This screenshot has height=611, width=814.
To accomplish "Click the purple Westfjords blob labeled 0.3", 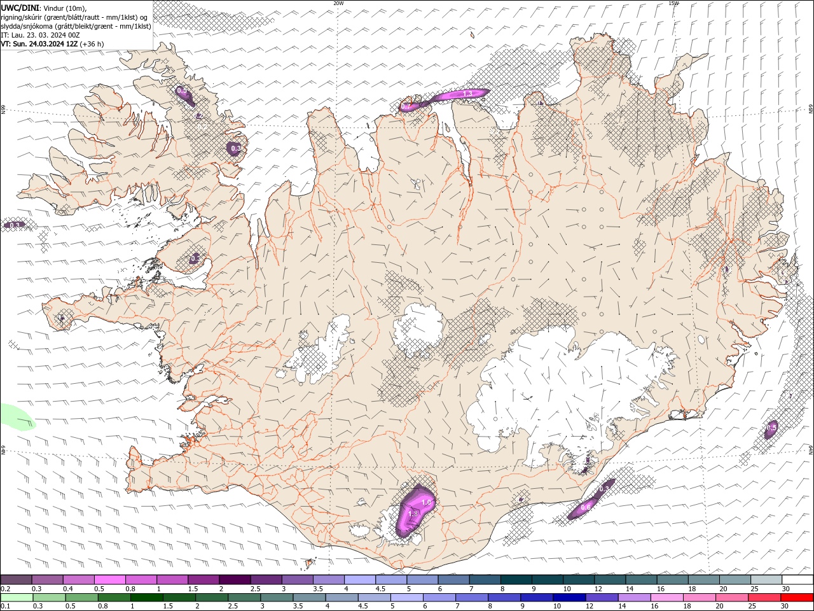I will click(235, 148).
